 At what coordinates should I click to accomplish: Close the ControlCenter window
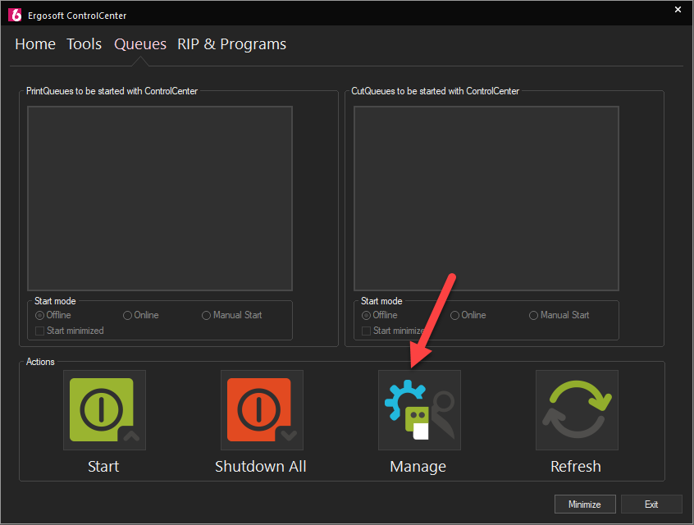pyautogui.click(x=678, y=9)
